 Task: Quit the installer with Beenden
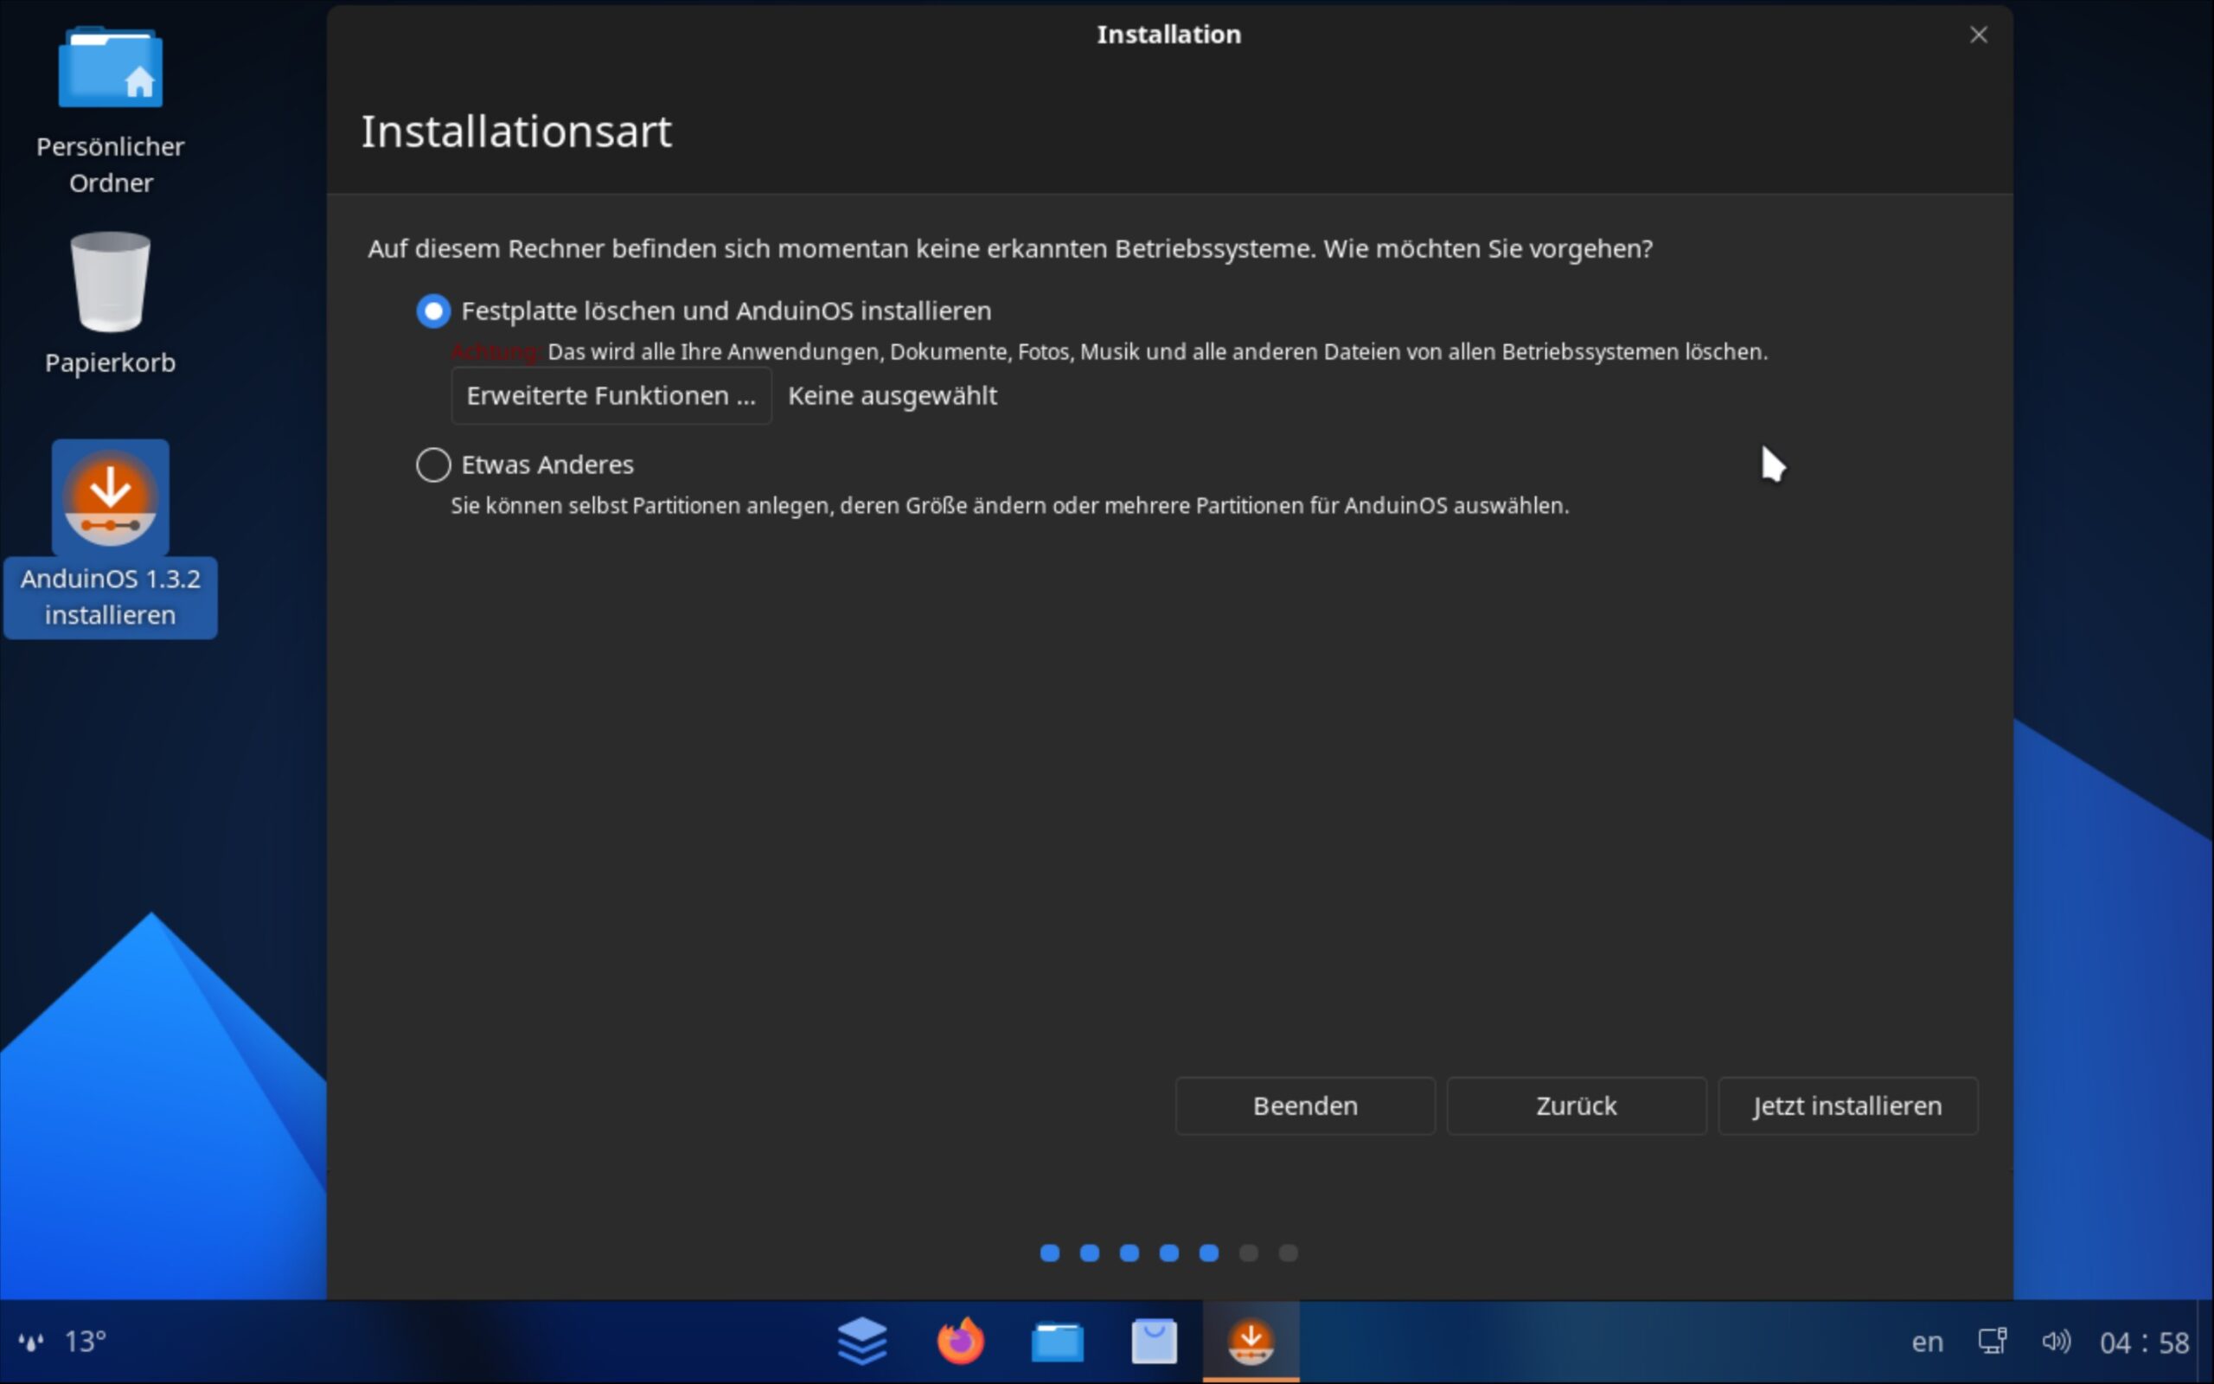pyautogui.click(x=1304, y=1105)
